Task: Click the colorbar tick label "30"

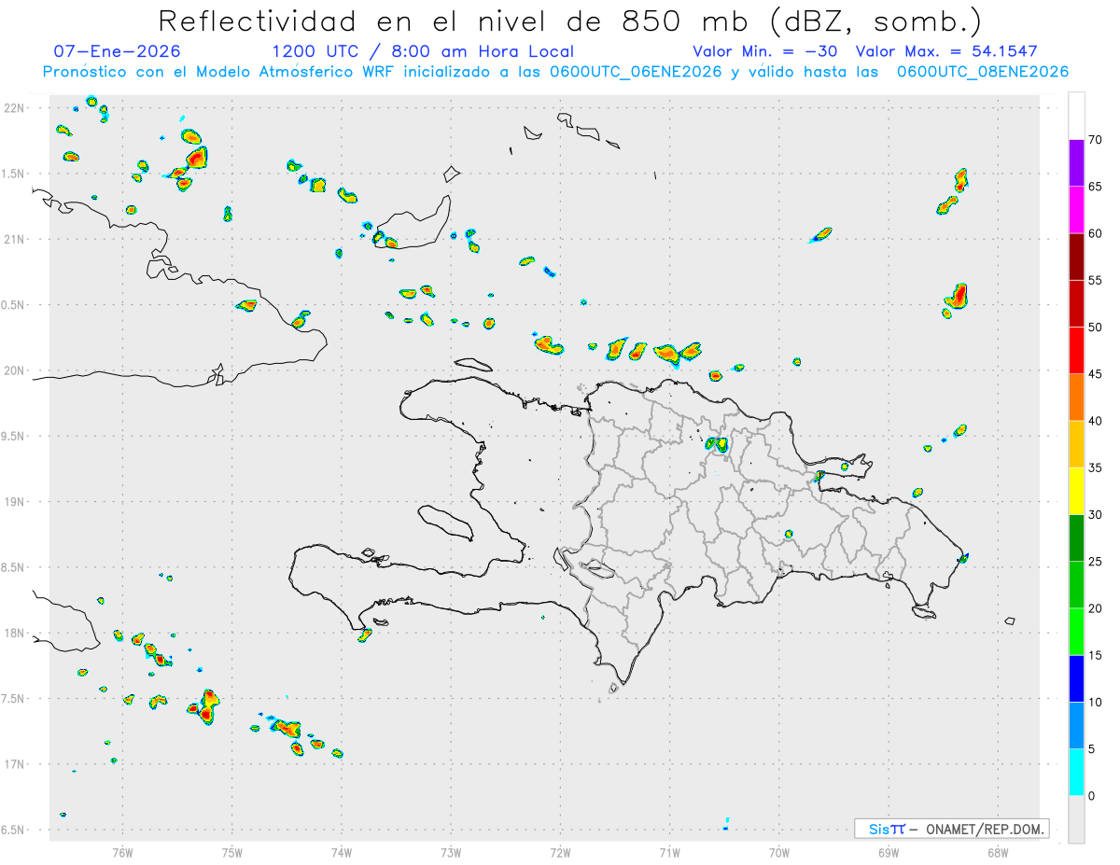Action: (x=1096, y=515)
